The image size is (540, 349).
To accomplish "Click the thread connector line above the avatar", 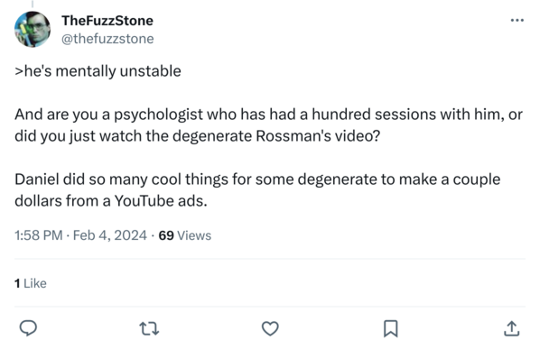I will click(33, 5).
